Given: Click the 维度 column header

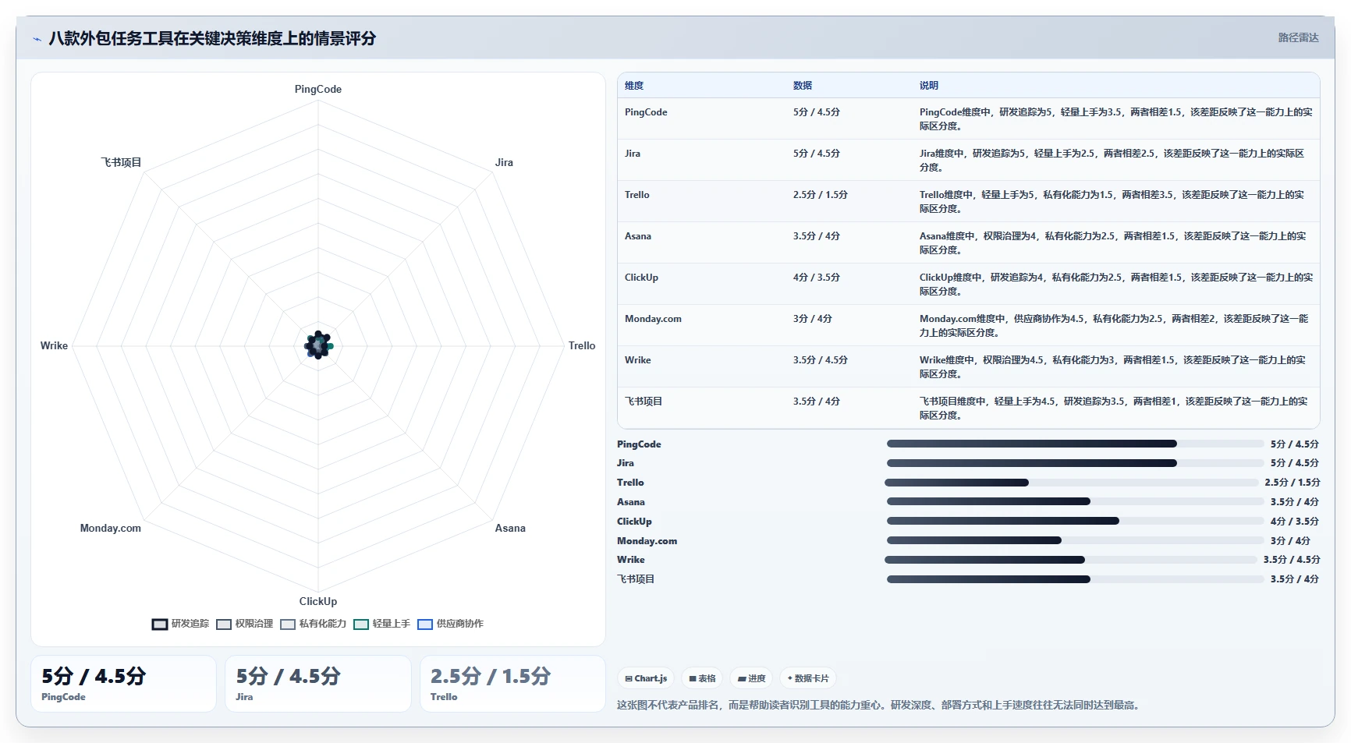Looking at the screenshot, I should [x=634, y=86].
